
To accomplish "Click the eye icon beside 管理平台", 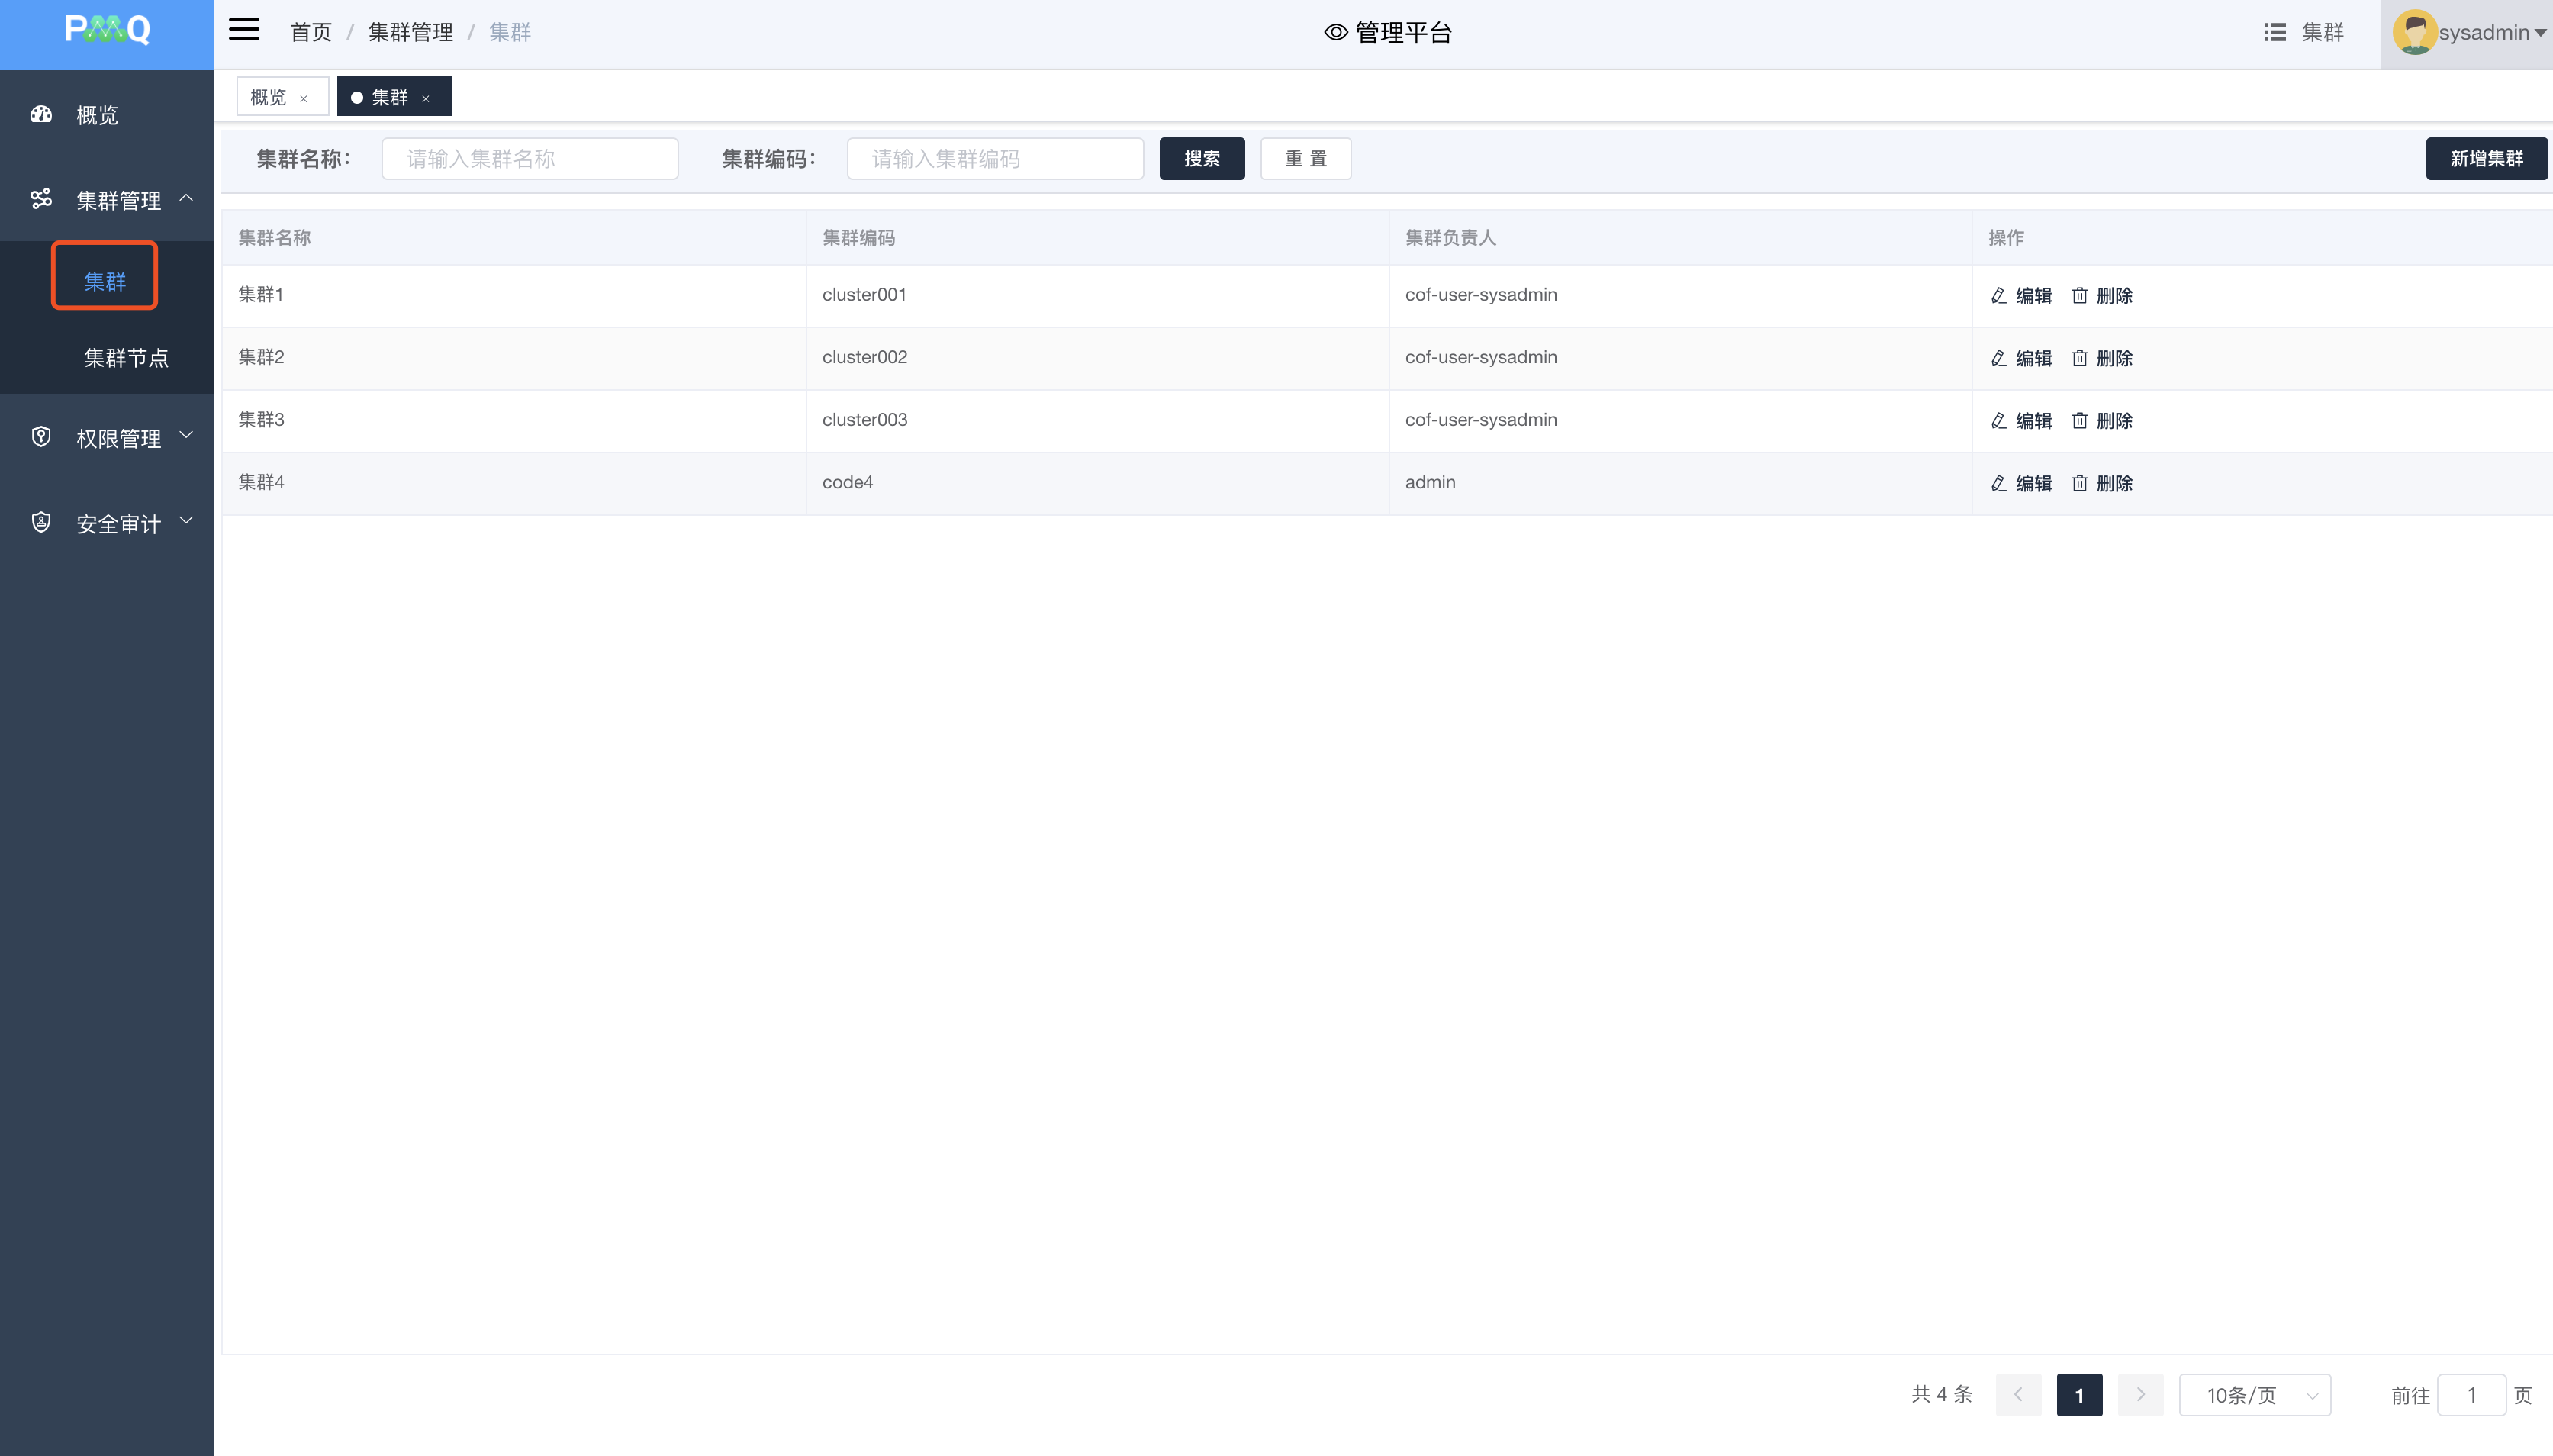I will coord(1335,32).
